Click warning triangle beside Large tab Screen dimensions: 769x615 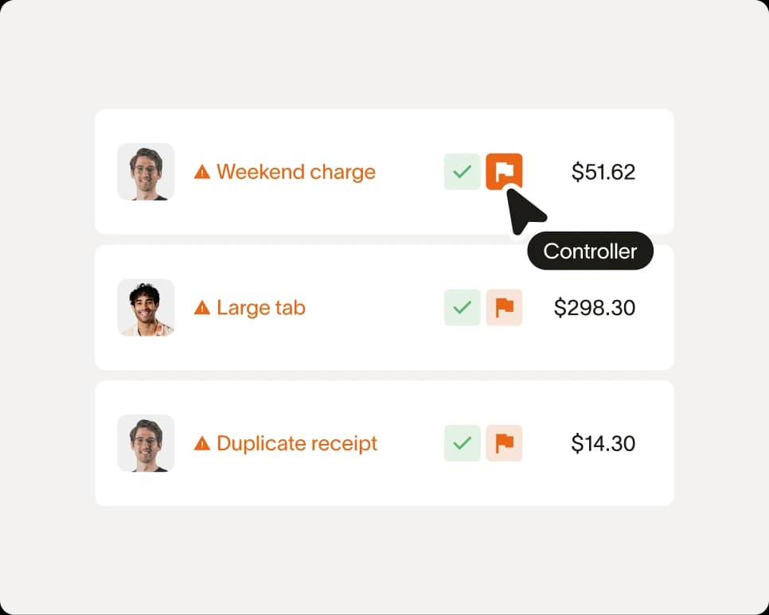202,308
